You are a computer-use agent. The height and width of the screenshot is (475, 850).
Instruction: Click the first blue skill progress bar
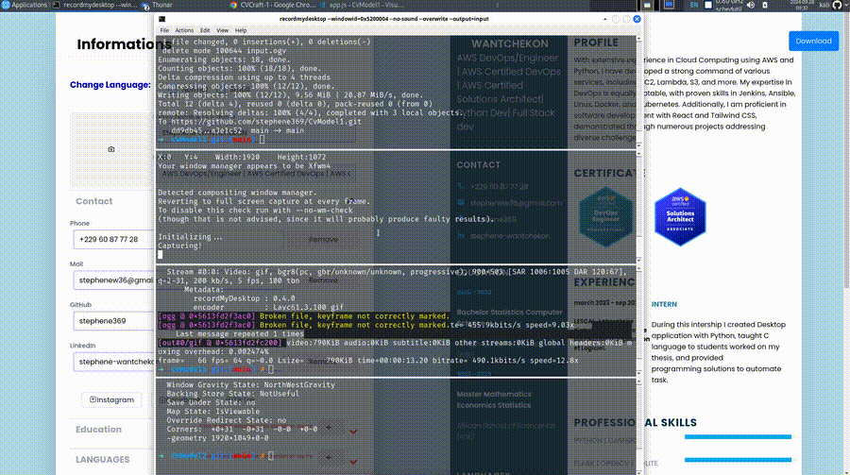point(738,436)
